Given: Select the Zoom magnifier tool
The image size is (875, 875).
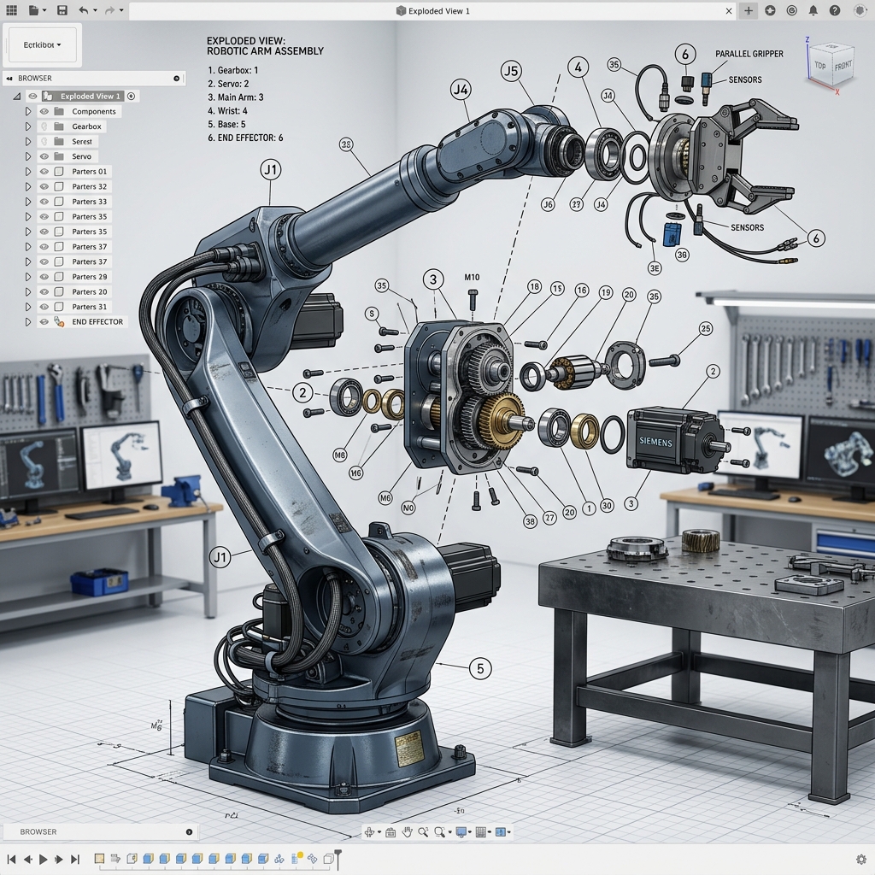Looking at the screenshot, I should coord(423,832).
